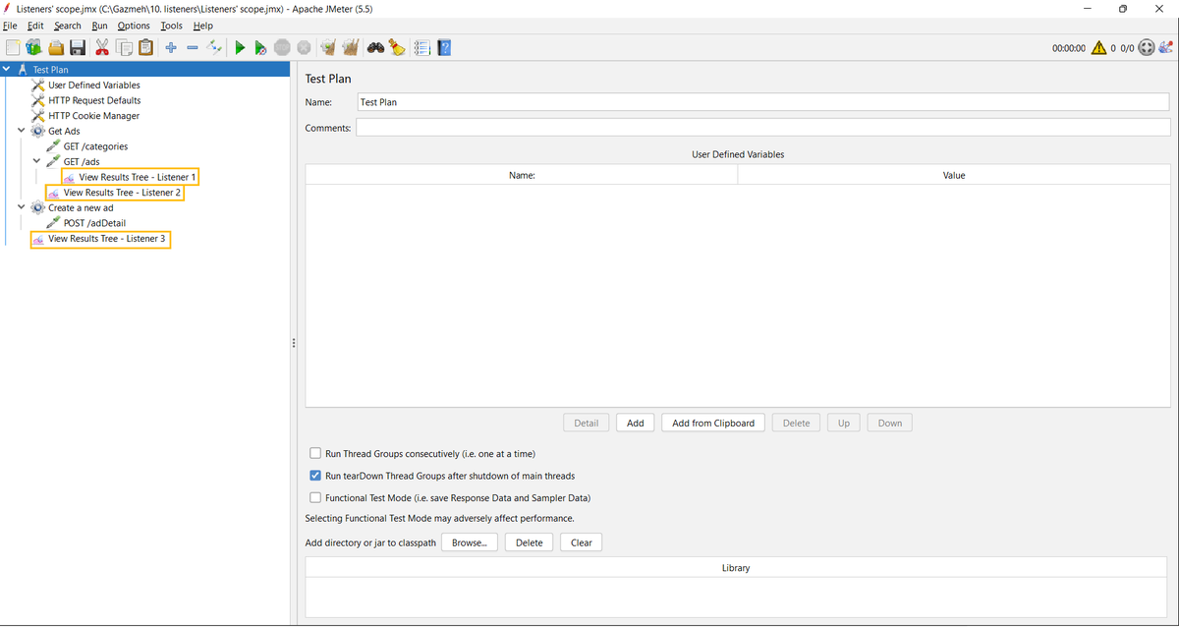Click the blue plus Expand All icon
Viewport: 1179px width, 627px height.
[x=171, y=47]
